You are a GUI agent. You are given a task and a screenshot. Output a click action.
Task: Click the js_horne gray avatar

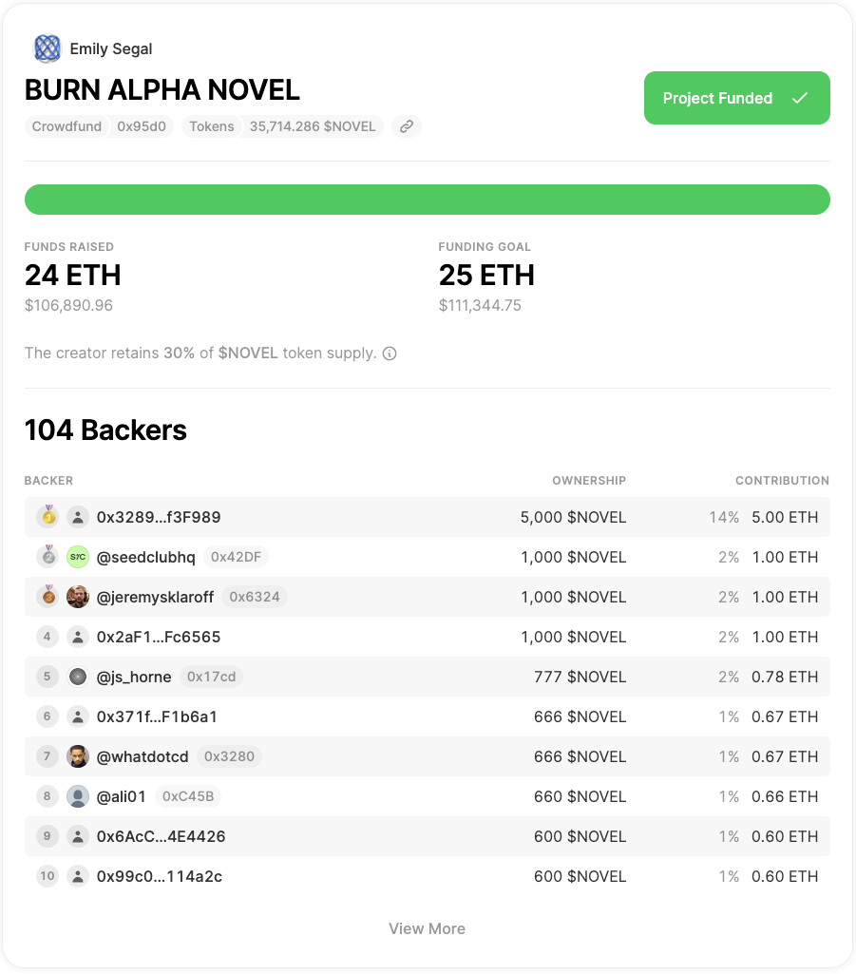(x=78, y=677)
